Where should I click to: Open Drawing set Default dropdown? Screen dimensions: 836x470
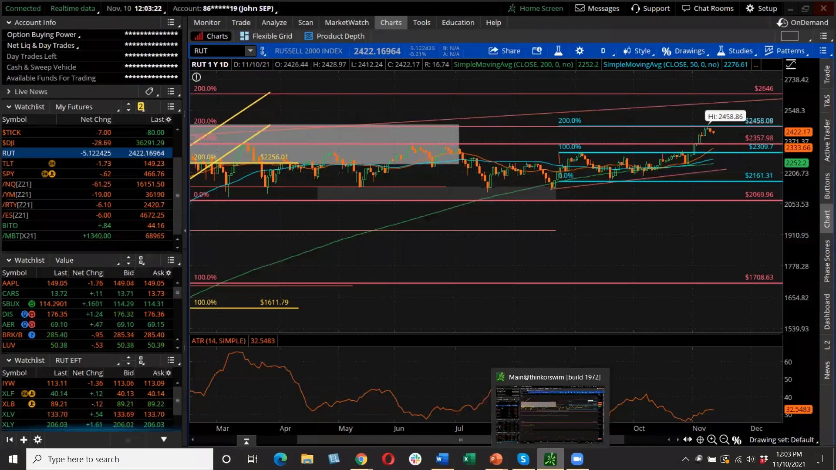click(784, 440)
